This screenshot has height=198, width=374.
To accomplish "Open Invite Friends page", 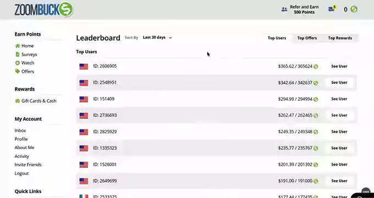I will click(28, 165).
